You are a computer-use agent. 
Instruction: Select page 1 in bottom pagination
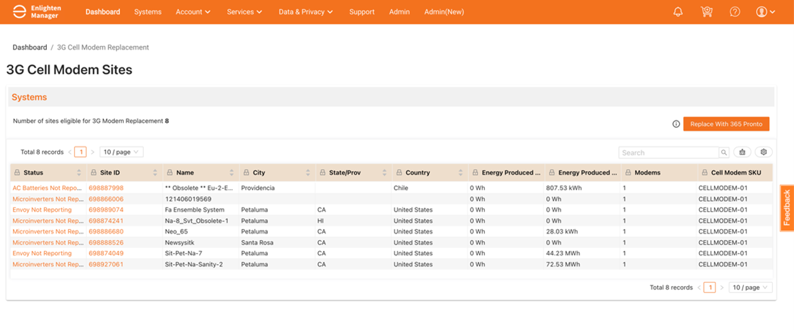710,287
